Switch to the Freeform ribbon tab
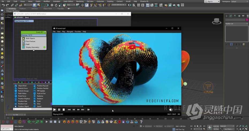Viewport: 249px width, 131px height. pos(22,9)
